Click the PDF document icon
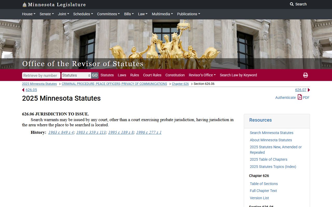The width and height of the screenshot is (332, 207). click(x=300, y=97)
